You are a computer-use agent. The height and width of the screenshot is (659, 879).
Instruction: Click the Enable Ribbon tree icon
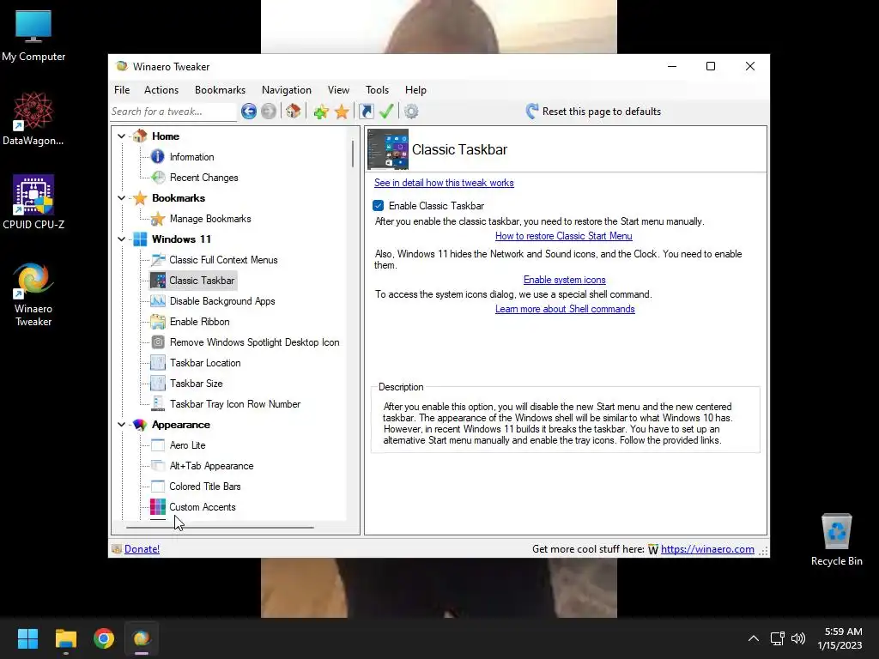(x=158, y=322)
